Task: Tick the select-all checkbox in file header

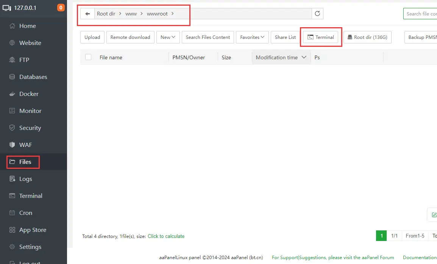Action: 88,57
